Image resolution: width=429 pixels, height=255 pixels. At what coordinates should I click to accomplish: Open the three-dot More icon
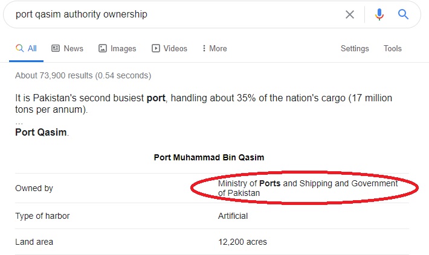coord(204,48)
